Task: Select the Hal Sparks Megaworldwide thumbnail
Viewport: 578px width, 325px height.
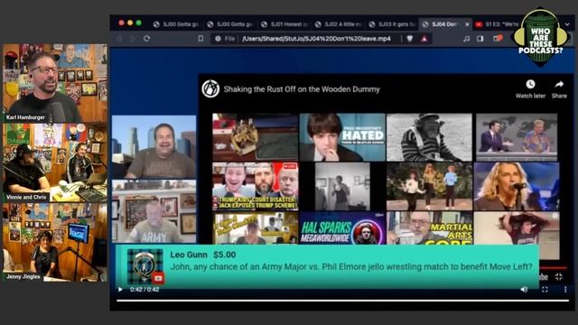Action: (342, 227)
